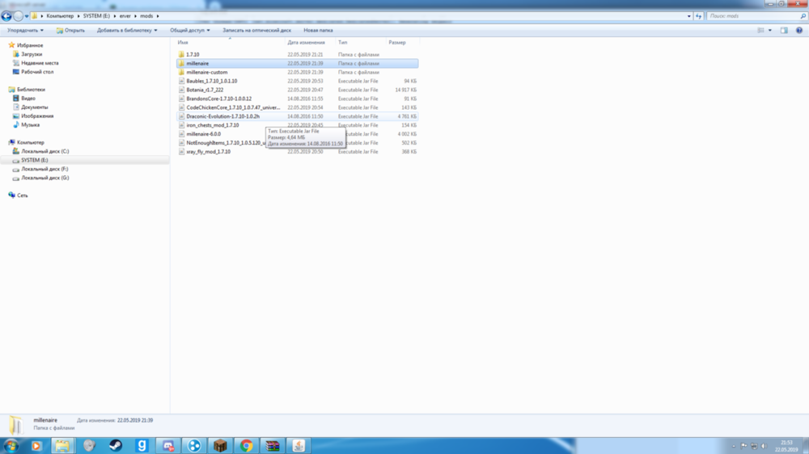Viewport: 809px width, 454px height.
Task: Open the Добавить в библиотеку dropdown
Action: [127, 31]
